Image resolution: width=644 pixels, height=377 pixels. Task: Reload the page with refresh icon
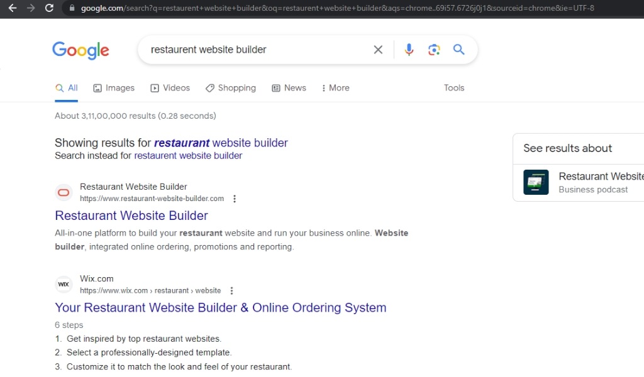pyautogui.click(x=49, y=8)
